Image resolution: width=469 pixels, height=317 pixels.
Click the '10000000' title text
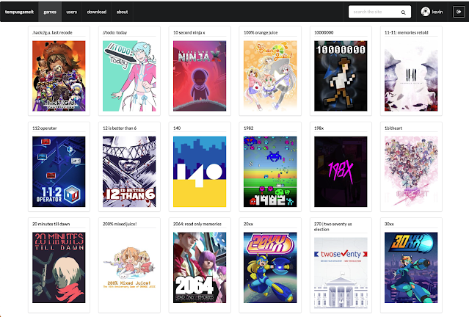pos(324,32)
